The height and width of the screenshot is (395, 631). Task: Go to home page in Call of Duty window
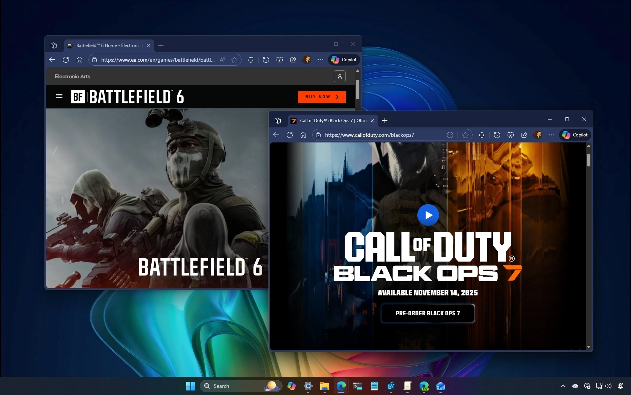point(303,135)
